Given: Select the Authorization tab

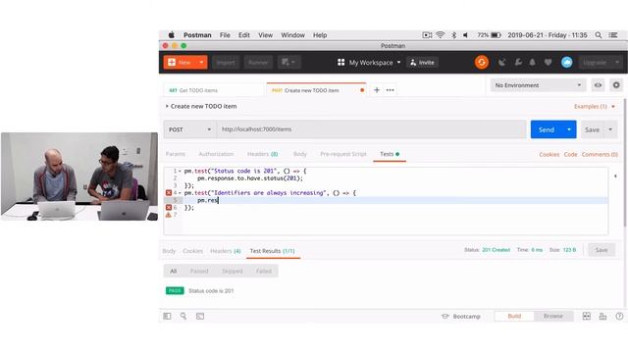Looking at the screenshot, I should 216,154.
